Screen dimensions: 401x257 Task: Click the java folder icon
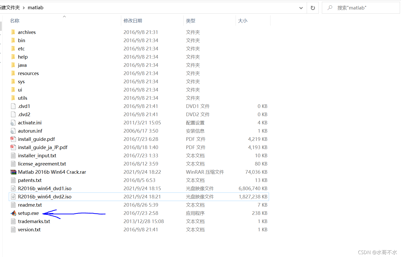tap(13, 65)
